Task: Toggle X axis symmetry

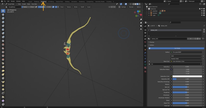Action: pos(111,7)
